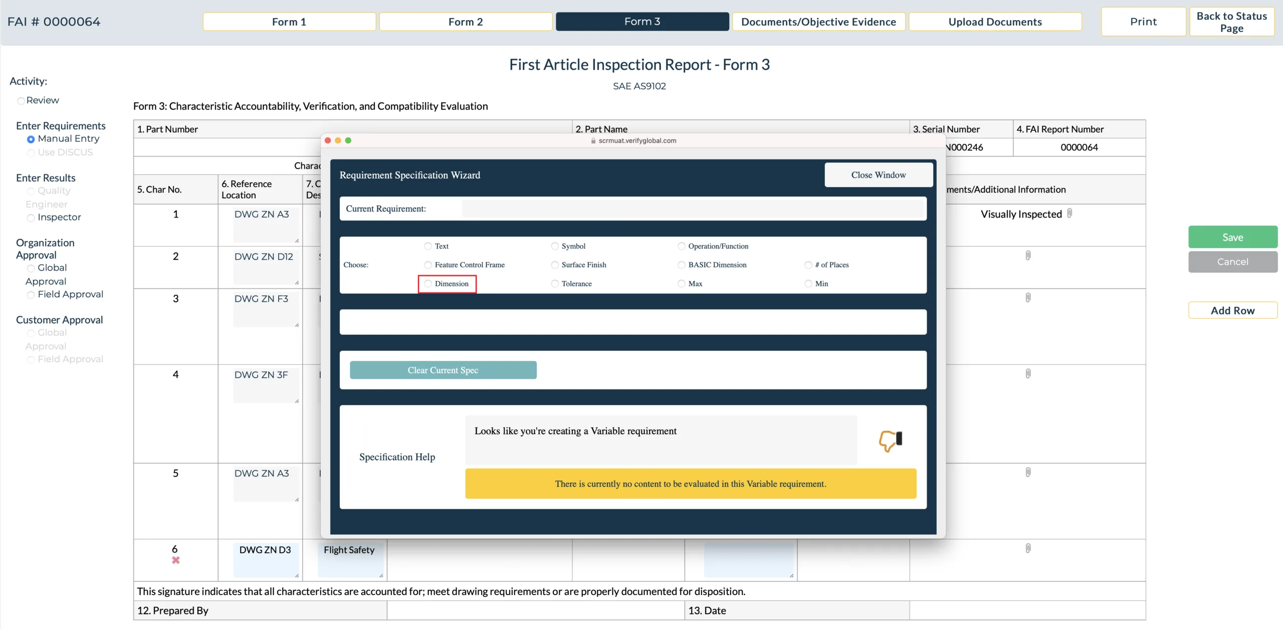Screen dimensions: 1283x629
Task: Click the DWG ZN A3 reference field in row 1
Action: [266, 225]
